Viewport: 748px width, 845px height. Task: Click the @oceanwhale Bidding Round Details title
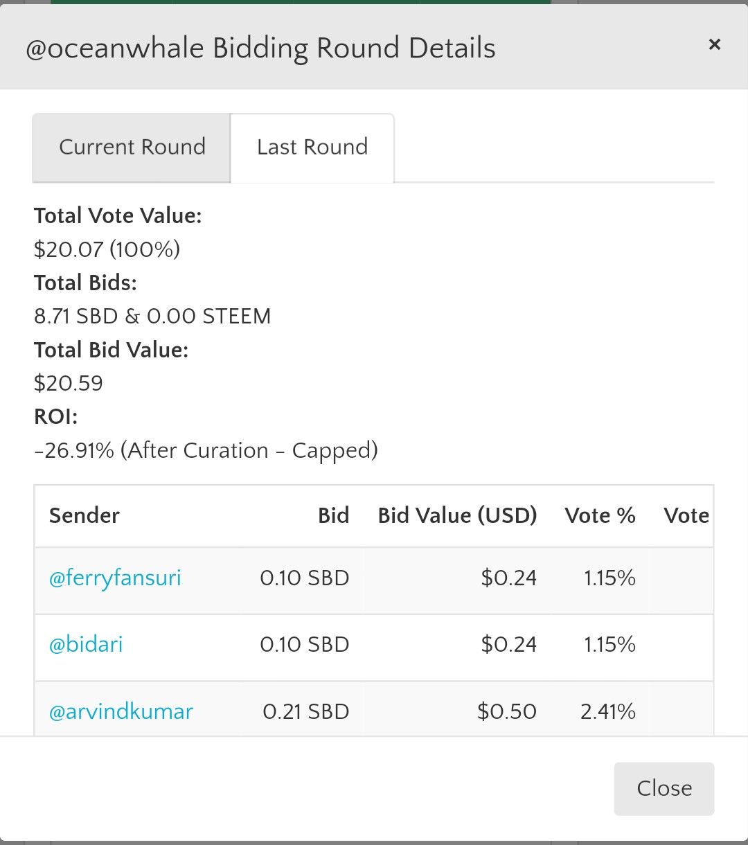pos(260,48)
